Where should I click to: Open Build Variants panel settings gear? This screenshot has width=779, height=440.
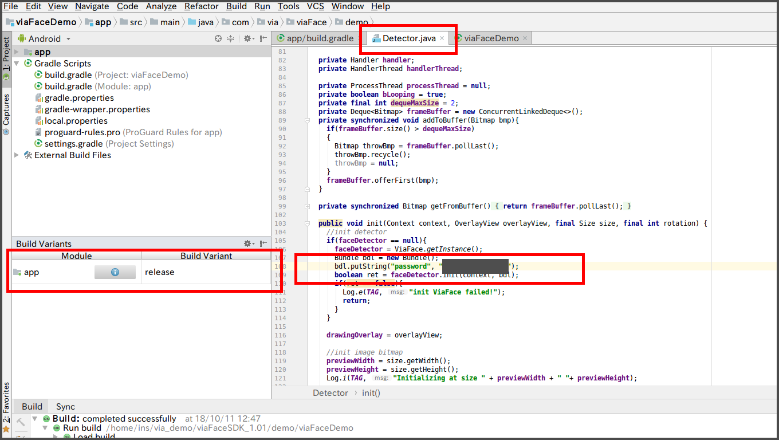[x=249, y=243]
